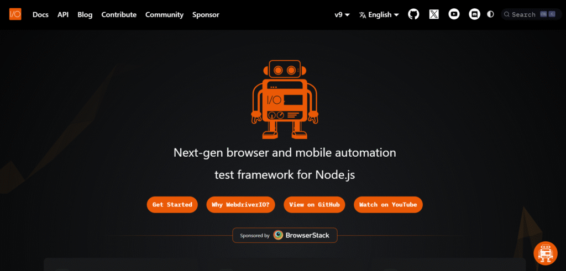566x271 pixels.
Task: Click the robot chat assistant icon at bottom right
Action: point(546,253)
